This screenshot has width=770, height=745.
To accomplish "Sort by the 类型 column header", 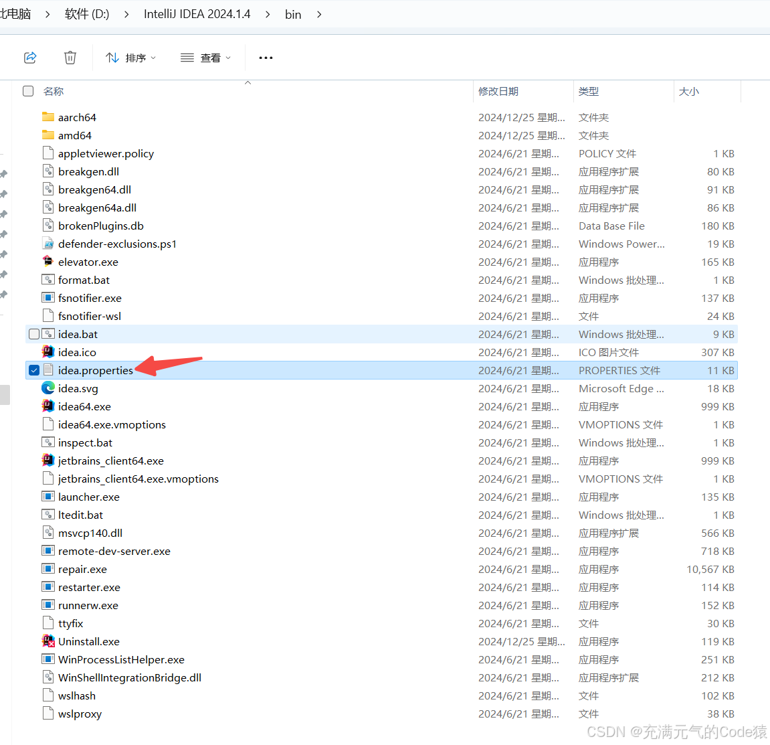I will [588, 92].
